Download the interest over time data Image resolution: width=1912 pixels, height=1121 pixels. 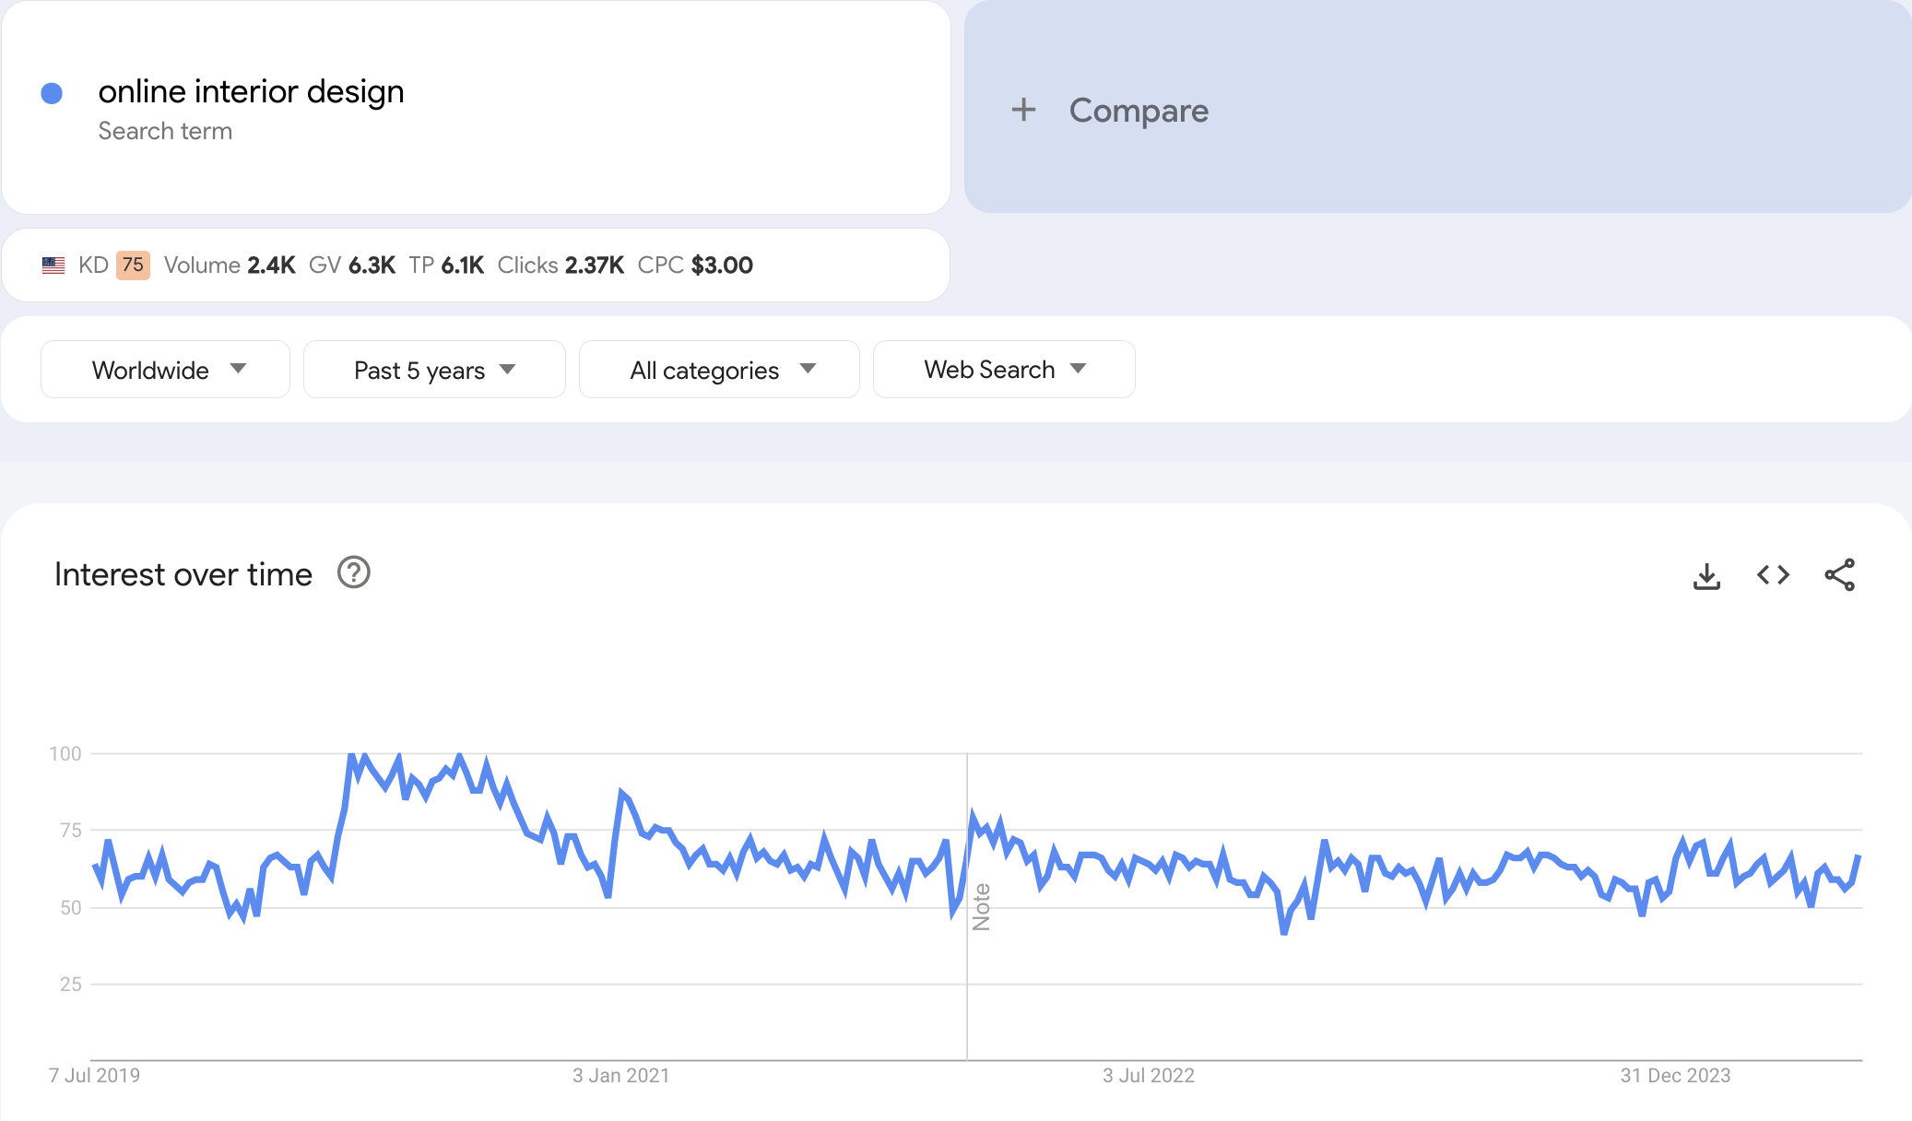[x=1706, y=576]
